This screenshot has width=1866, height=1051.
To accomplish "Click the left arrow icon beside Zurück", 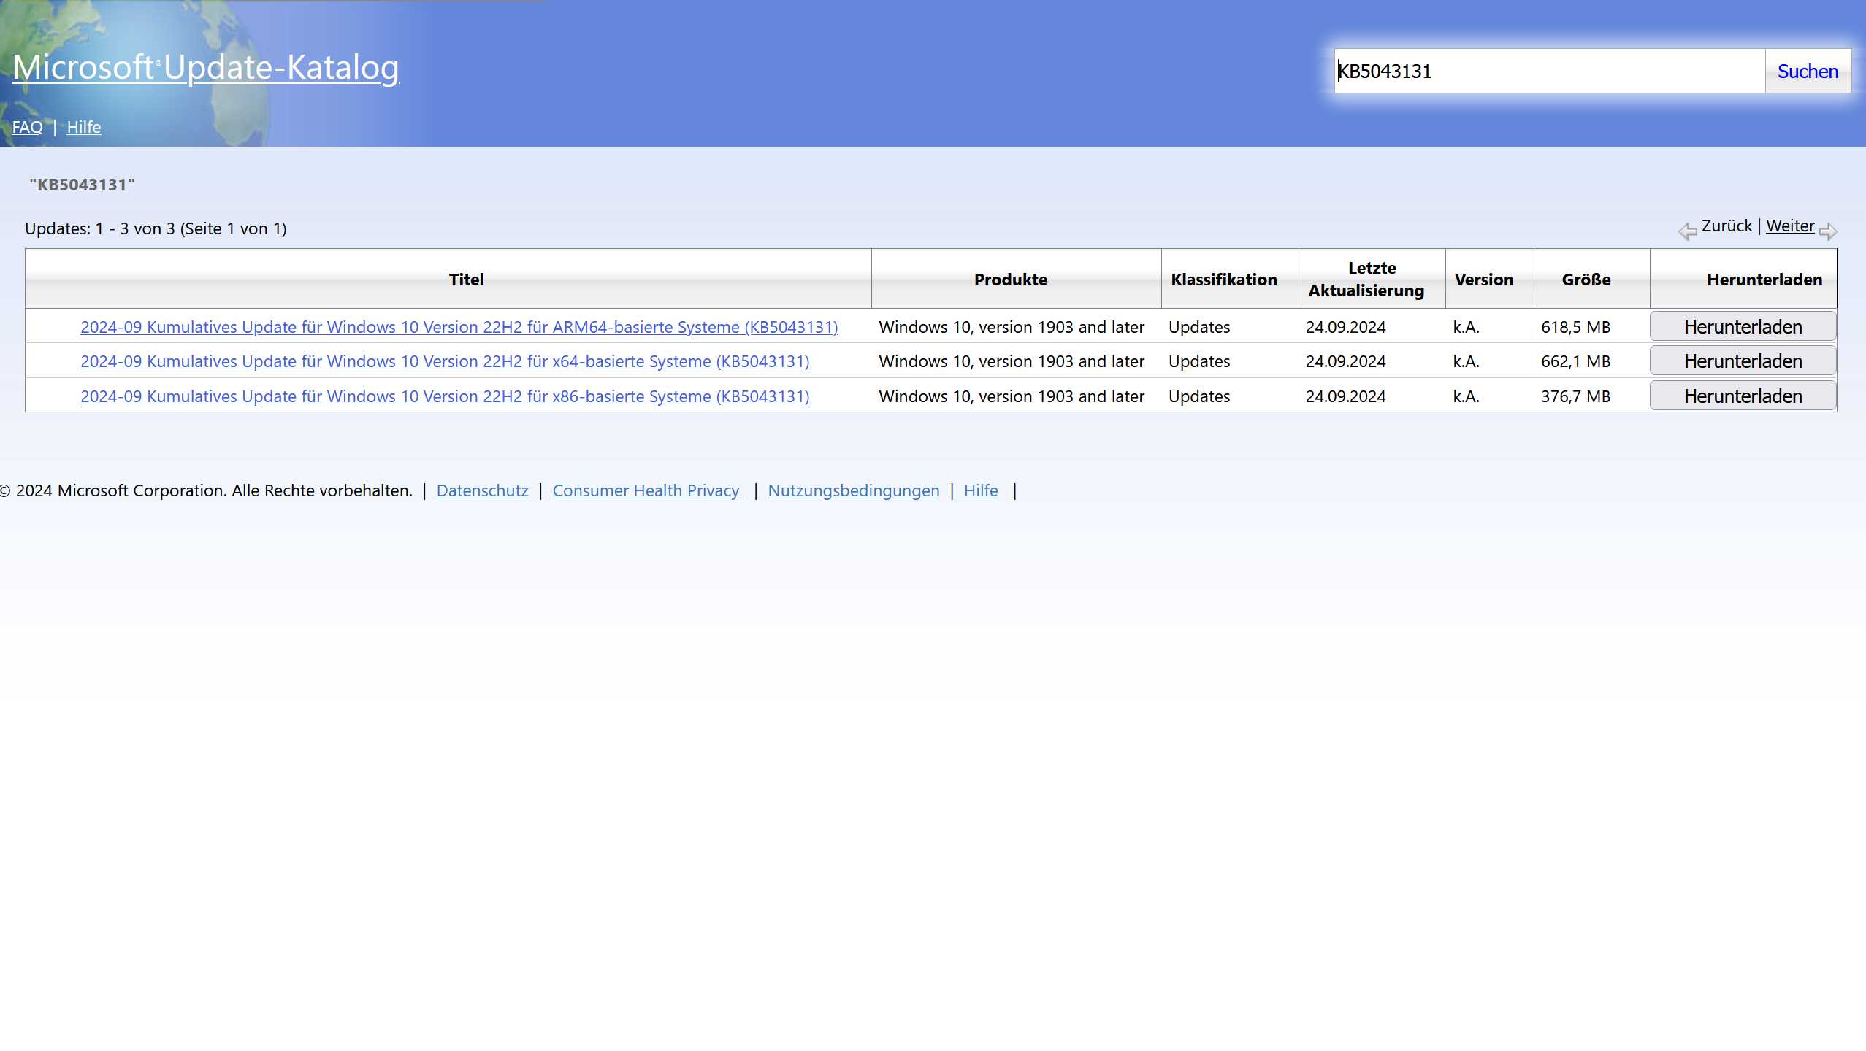I will 1686,231.
